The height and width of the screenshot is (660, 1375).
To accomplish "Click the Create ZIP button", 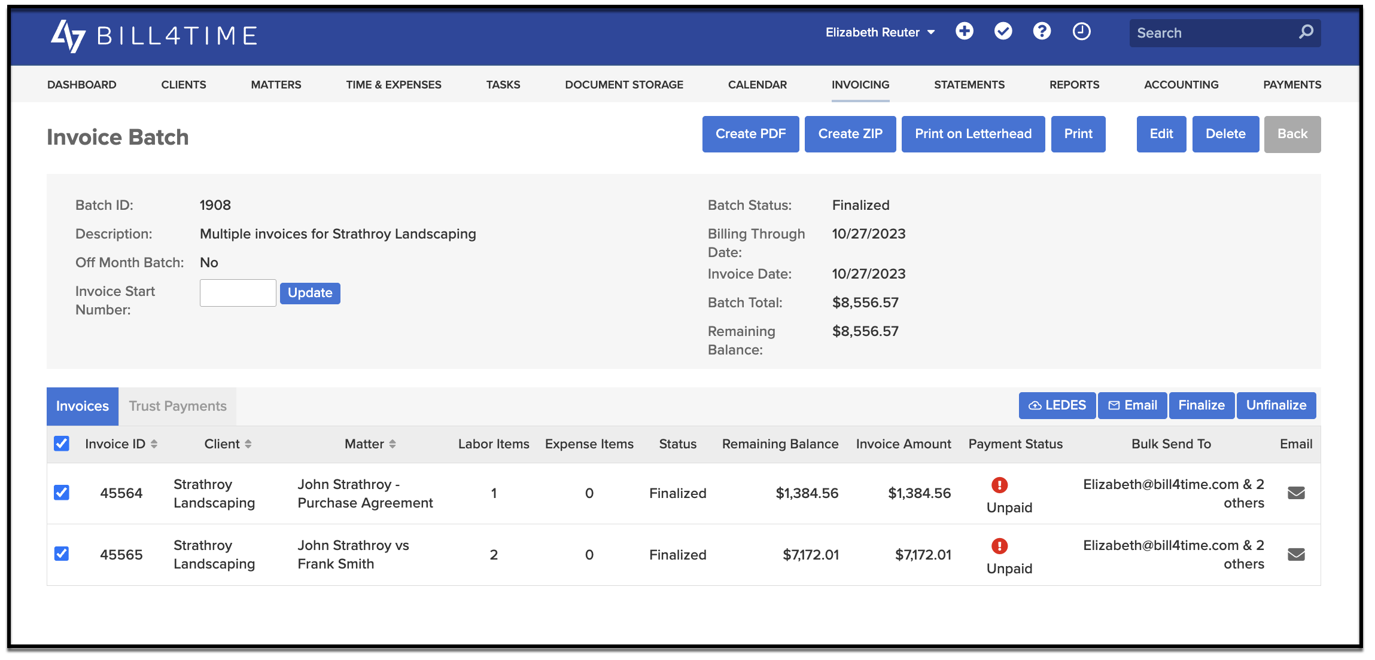I will tap(850, 134).
